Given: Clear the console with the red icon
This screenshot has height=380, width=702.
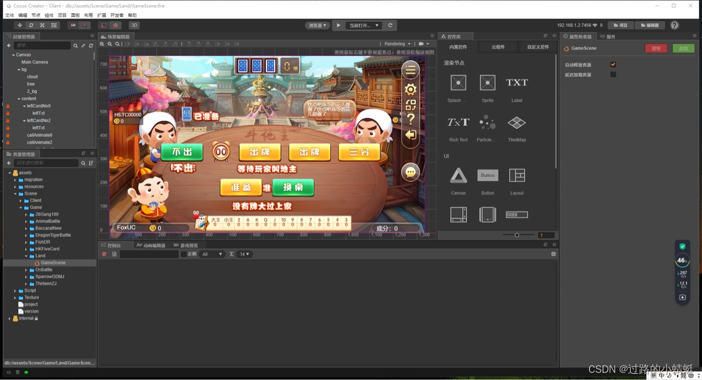Looking at the screenshot, I should [x=104, y=254].
